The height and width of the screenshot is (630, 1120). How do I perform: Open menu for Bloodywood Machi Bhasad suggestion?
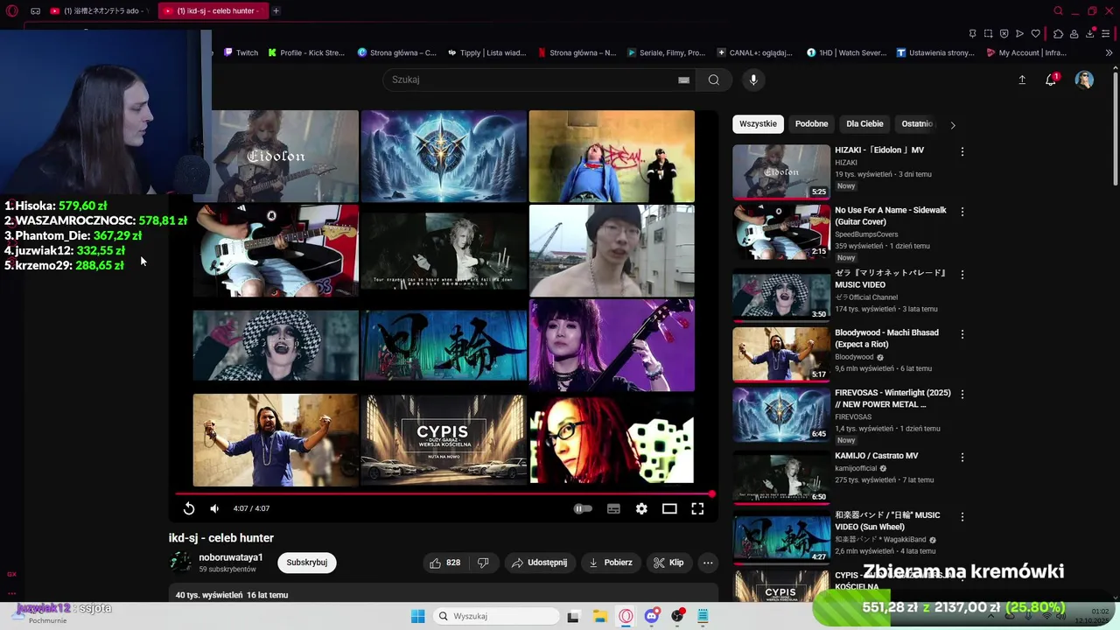click(x=962, y=334)
